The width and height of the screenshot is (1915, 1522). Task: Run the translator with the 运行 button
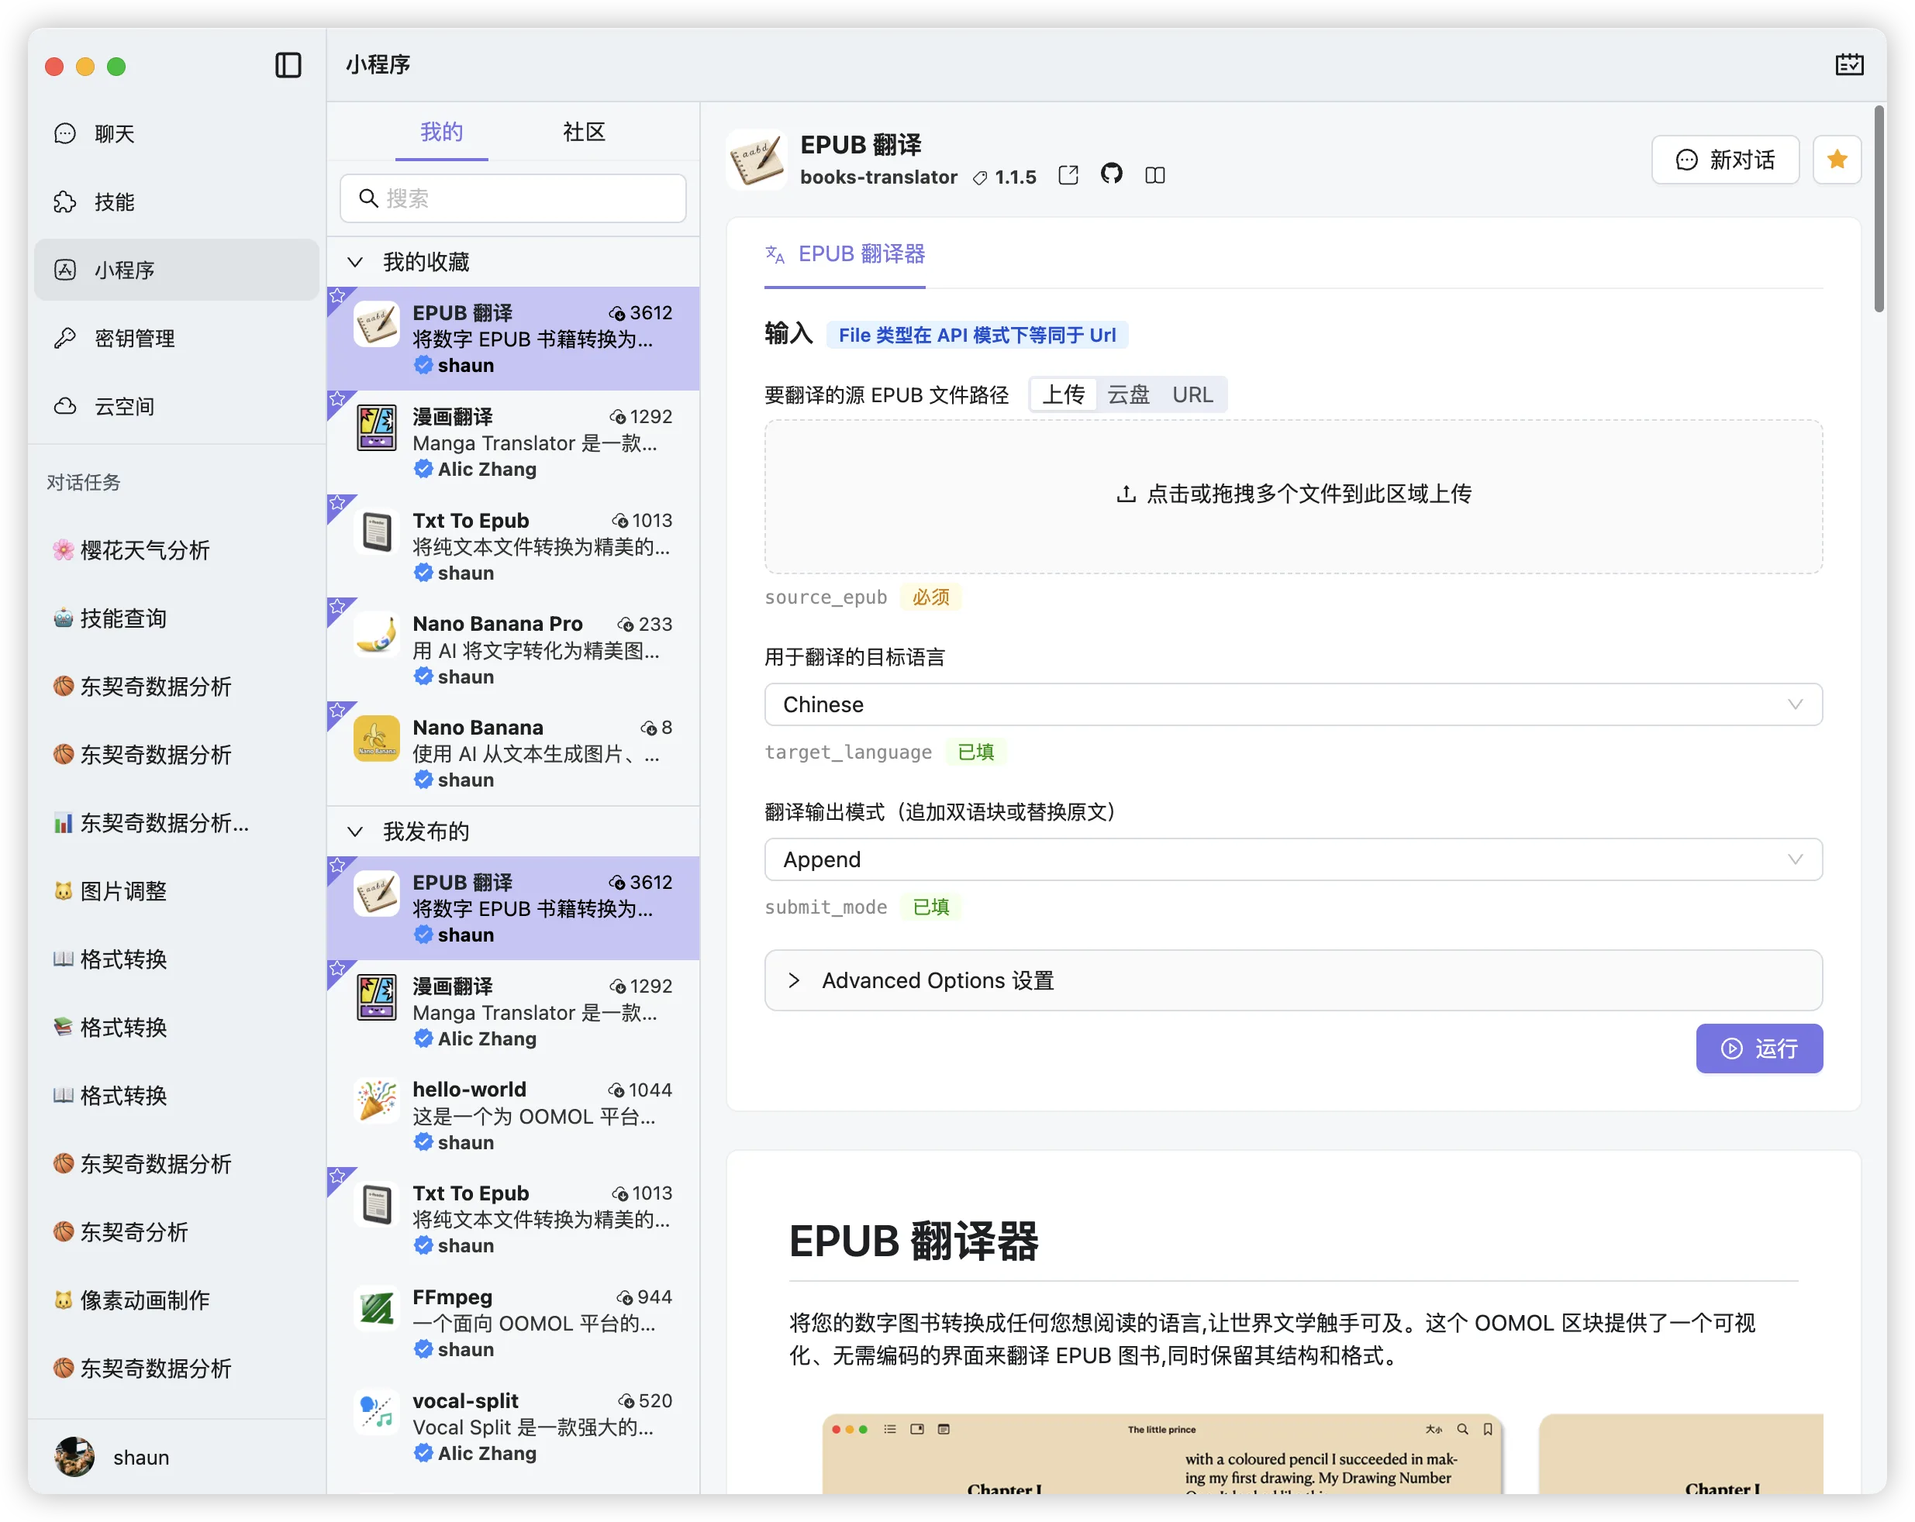1758,1049
